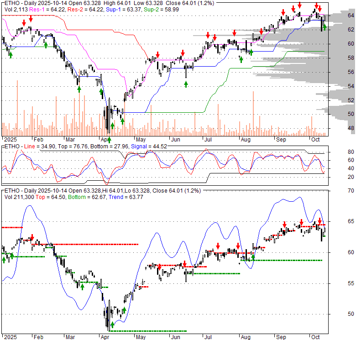Click the 'Line = 34.90' indicator value

click(40, 146)
